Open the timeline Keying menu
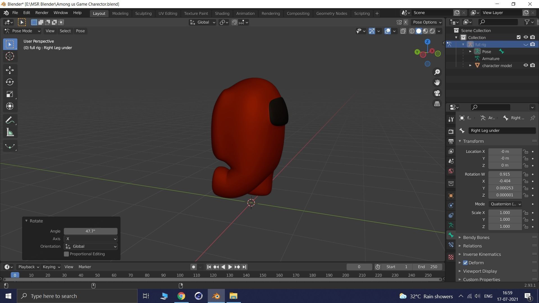Viewport: 539px width, 303px height. click(x=51, y=267)
